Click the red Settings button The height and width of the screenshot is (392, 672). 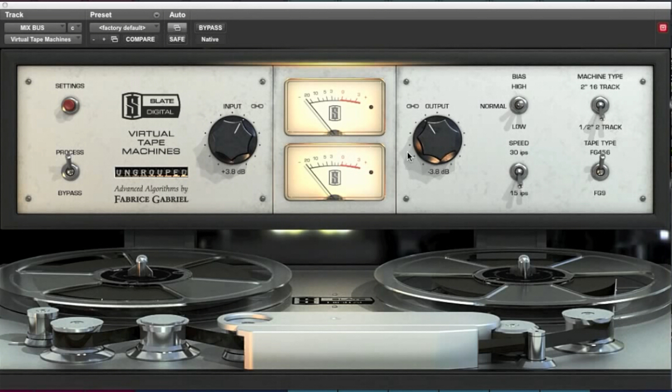coord(69,105)
